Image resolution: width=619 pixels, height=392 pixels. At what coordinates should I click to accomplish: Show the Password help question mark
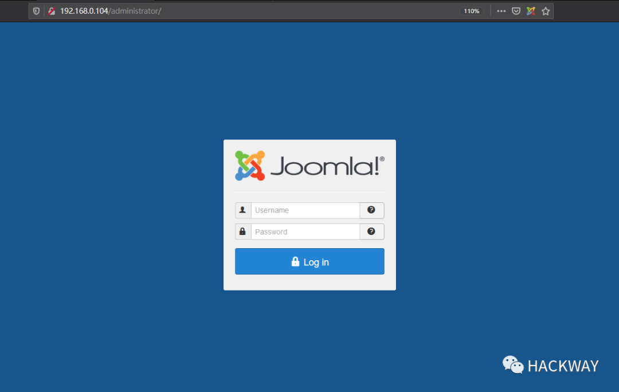point(371,232)
